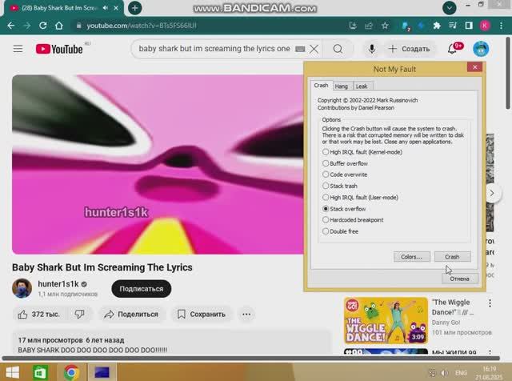The width and height of the screenshot is (512, 381).
Task: Expand the tab search chevron button
Action: point(450,8)
